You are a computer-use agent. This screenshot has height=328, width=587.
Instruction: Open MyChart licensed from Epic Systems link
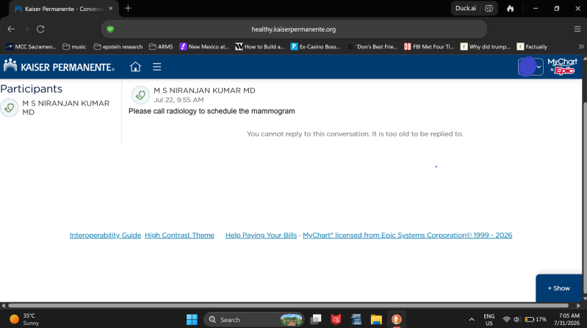[407, 236]
